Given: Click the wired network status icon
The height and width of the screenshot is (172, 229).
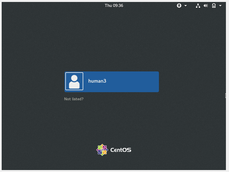Looking at the screenshot, I should coord(198,6).
